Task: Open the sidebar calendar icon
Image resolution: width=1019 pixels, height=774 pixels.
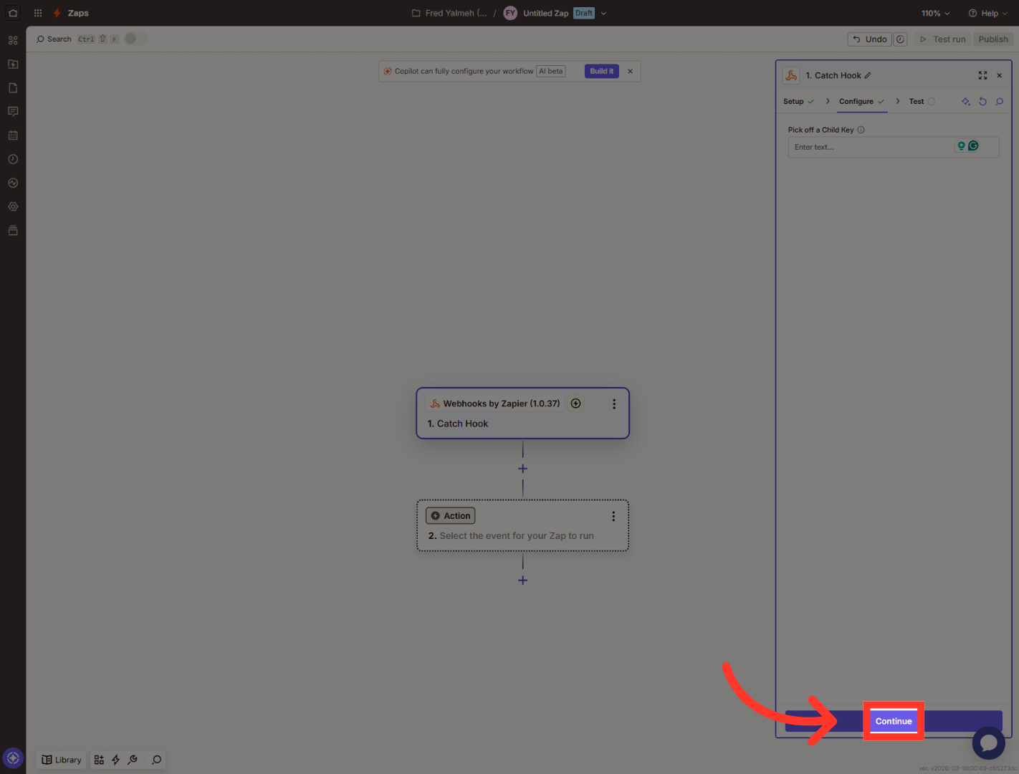Action: [13, 135]
